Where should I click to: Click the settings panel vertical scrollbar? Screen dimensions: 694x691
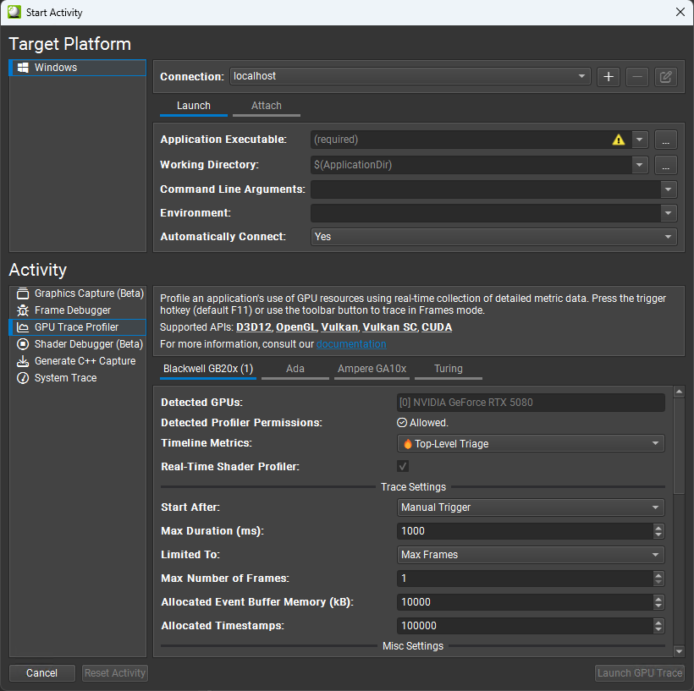pyautogui.click(x=678, y=444)
